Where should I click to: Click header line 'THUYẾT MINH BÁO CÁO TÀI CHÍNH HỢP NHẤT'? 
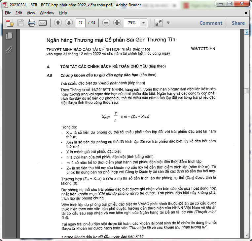89,49
